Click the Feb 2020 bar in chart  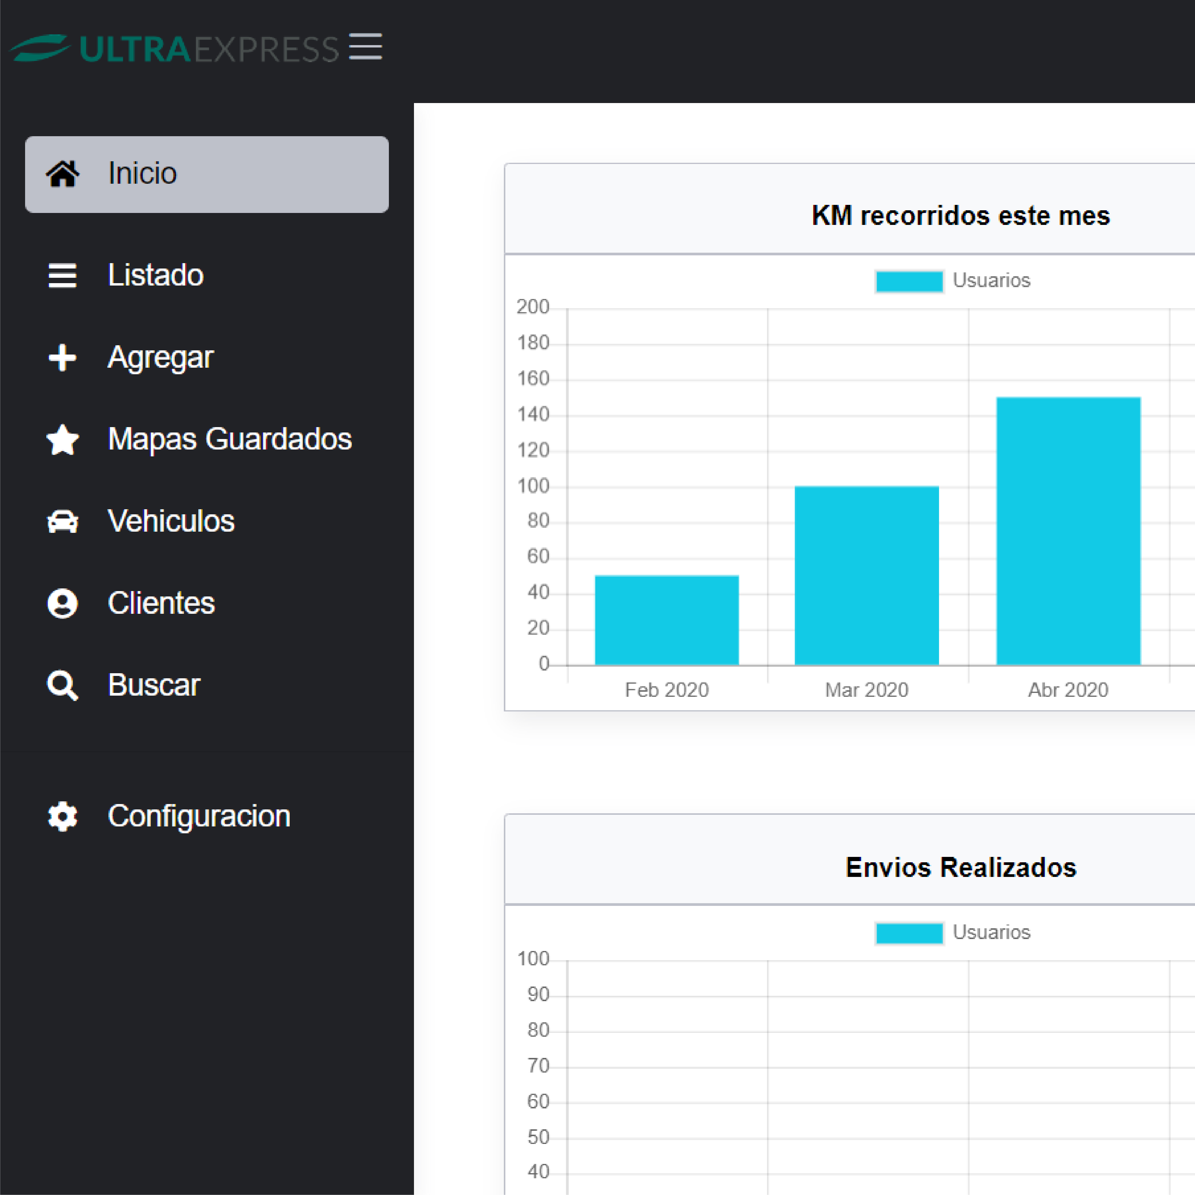pyautogui.click(x=666, y=620)
